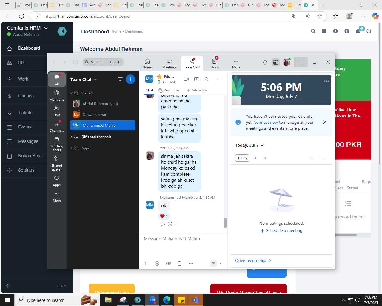
Task: Click Schedule a meeting link
Action: point(281,231)
